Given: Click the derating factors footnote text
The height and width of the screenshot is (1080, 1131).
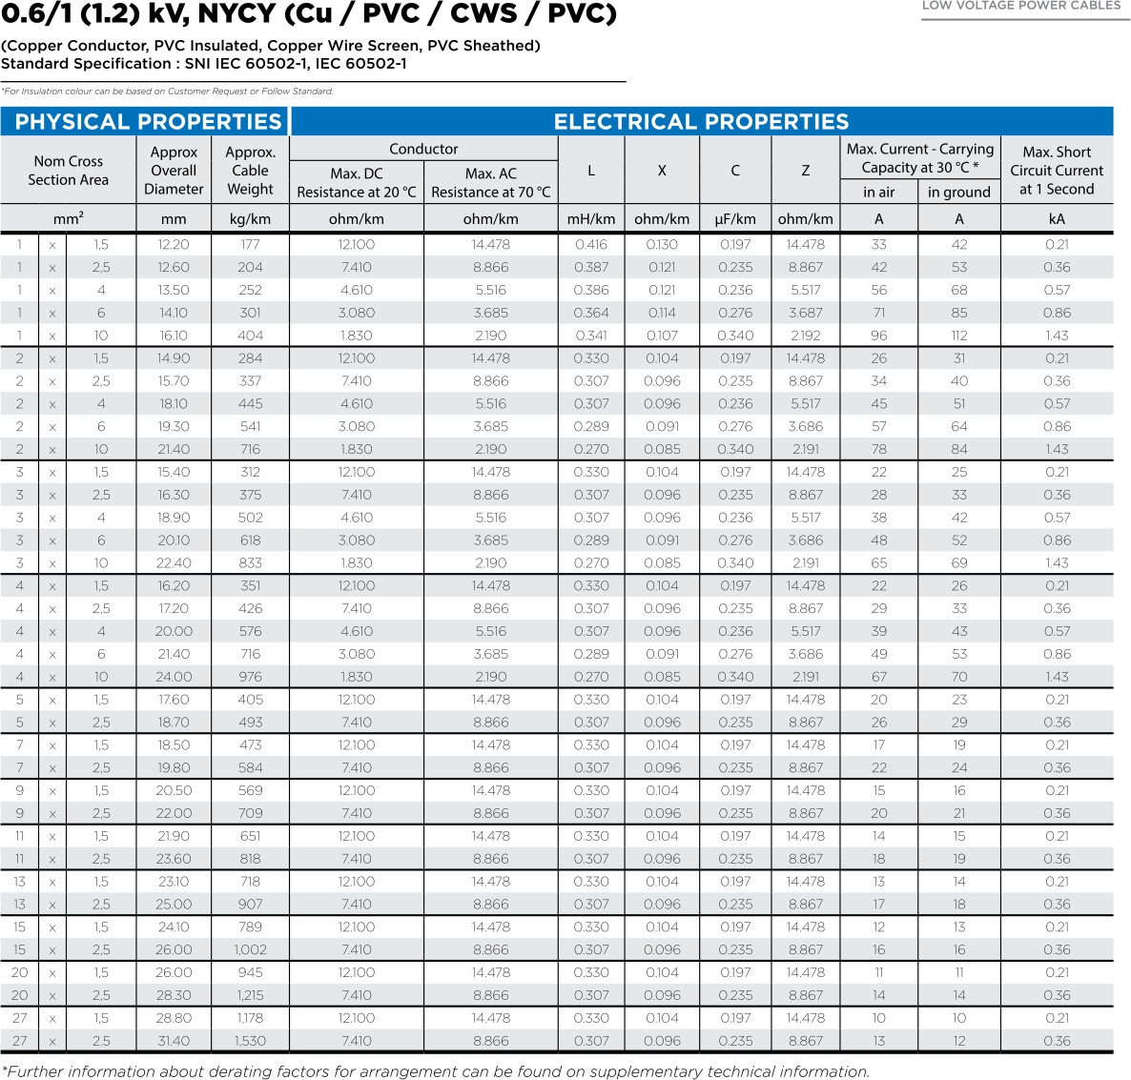Looking at the screenshot, I should tap(436, 1070).
